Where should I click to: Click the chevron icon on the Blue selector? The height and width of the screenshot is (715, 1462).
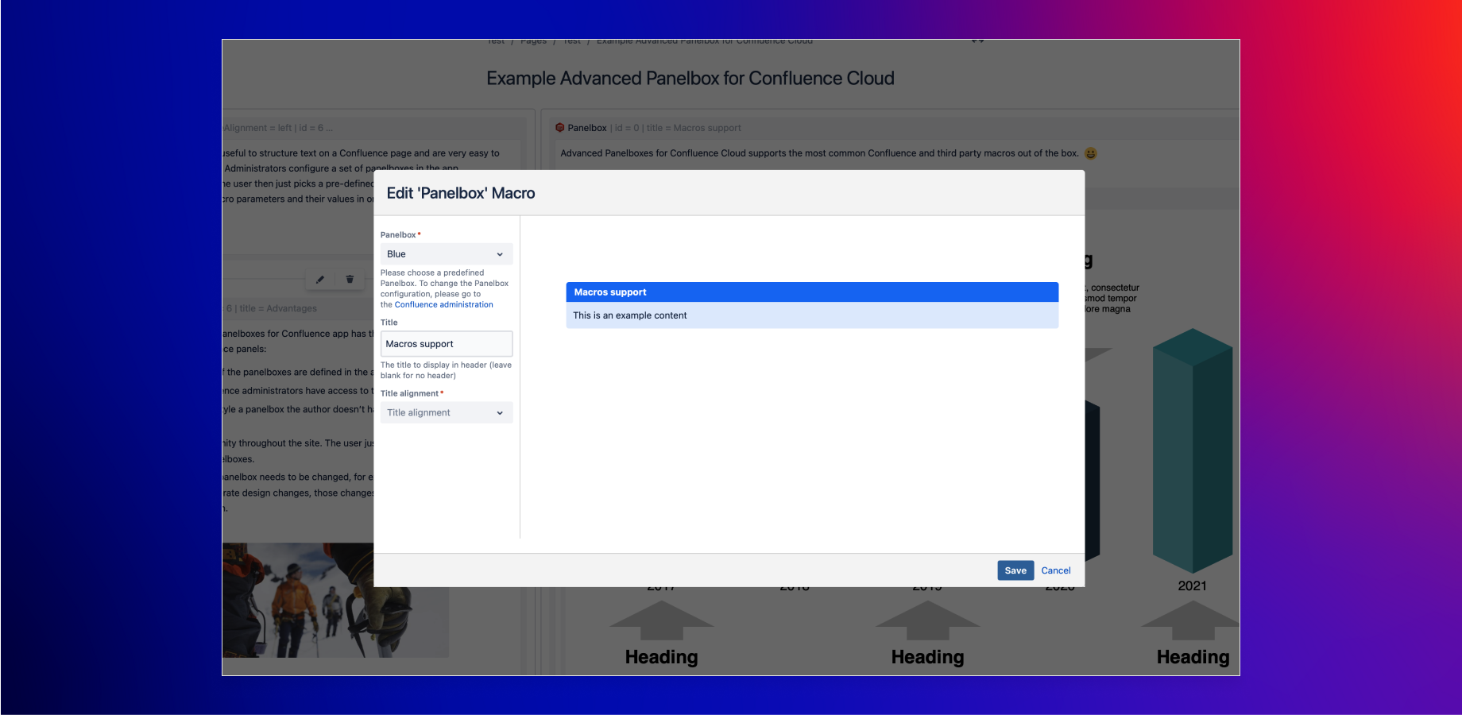point(500,253)
